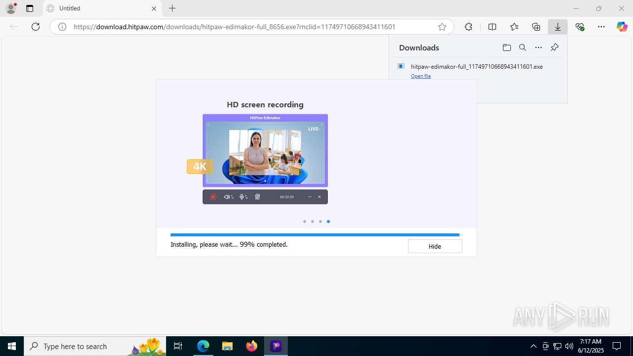The width and height of the screenshot is (633, 356).
Task: Open Microsoft Edge from the taskbar
Action: tap(203, 346)
